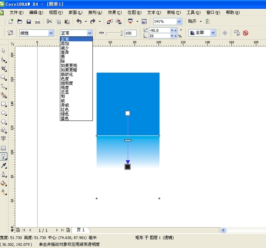
Task: Select the Rectangle tool
Action: tap(3, 104)
